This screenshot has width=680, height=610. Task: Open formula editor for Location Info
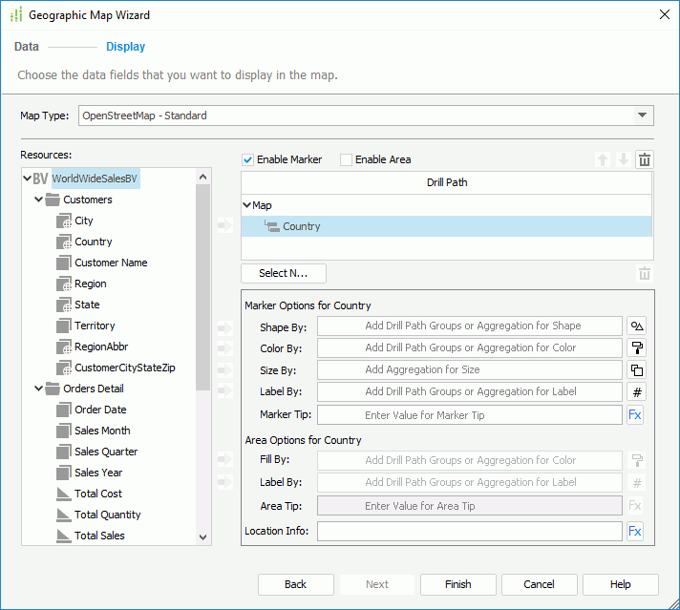635,531
